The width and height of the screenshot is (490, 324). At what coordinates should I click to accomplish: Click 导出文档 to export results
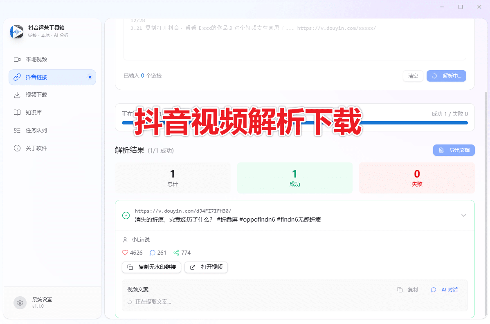click(x=454, y=150)
